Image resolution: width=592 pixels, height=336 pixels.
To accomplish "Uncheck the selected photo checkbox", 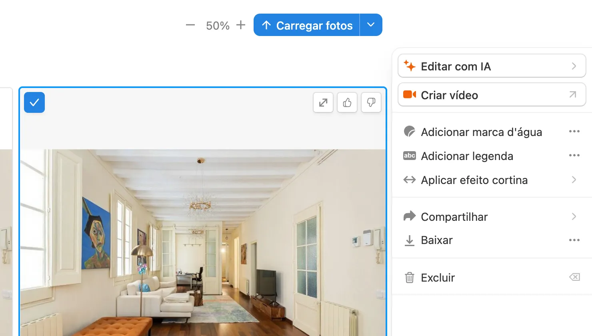I will 34,102.
